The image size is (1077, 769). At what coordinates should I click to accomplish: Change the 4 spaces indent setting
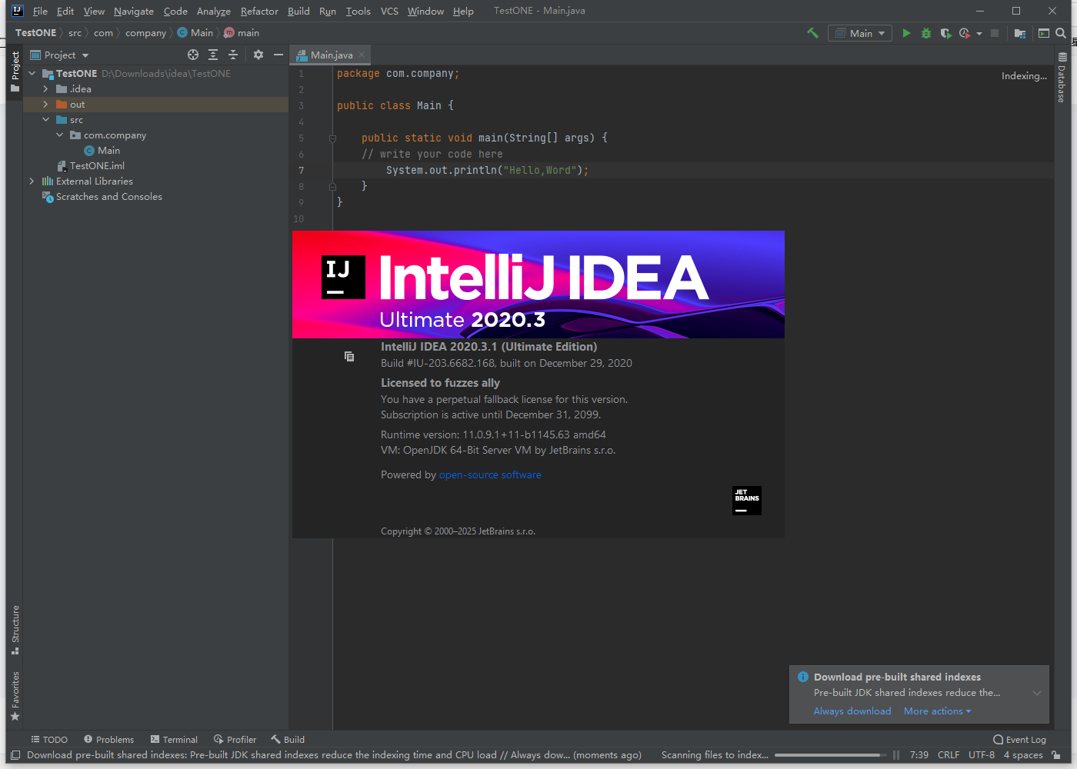1023,755
